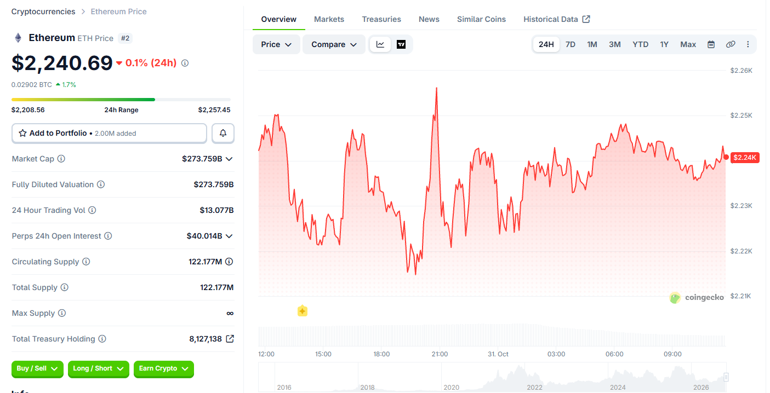Open the Treasuries tab
This screenshot has height=393, width=770.
click(x=381, y=19)
